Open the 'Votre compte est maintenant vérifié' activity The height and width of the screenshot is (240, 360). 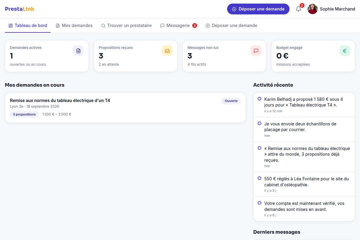(304, 209)
